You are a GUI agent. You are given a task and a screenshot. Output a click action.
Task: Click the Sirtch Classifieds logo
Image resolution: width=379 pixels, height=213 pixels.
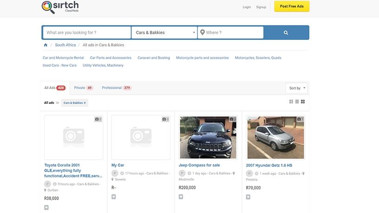coord(59,7)
